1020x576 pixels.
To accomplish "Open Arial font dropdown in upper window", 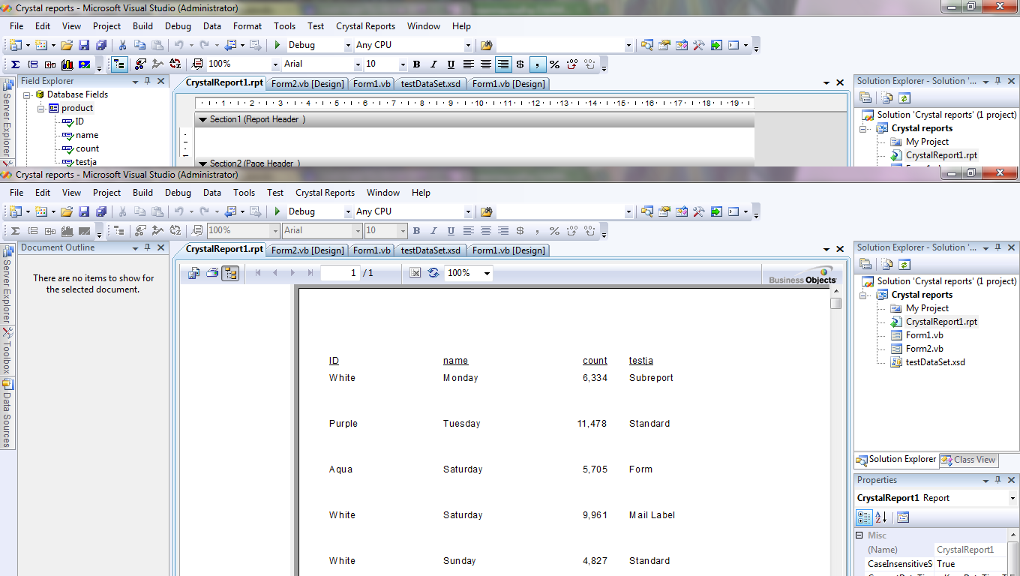I will click(x=358, y=64).
